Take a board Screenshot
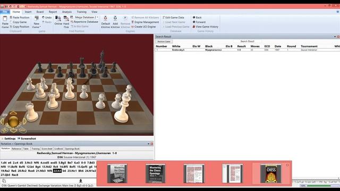The image size is (340, 191). 27,138
